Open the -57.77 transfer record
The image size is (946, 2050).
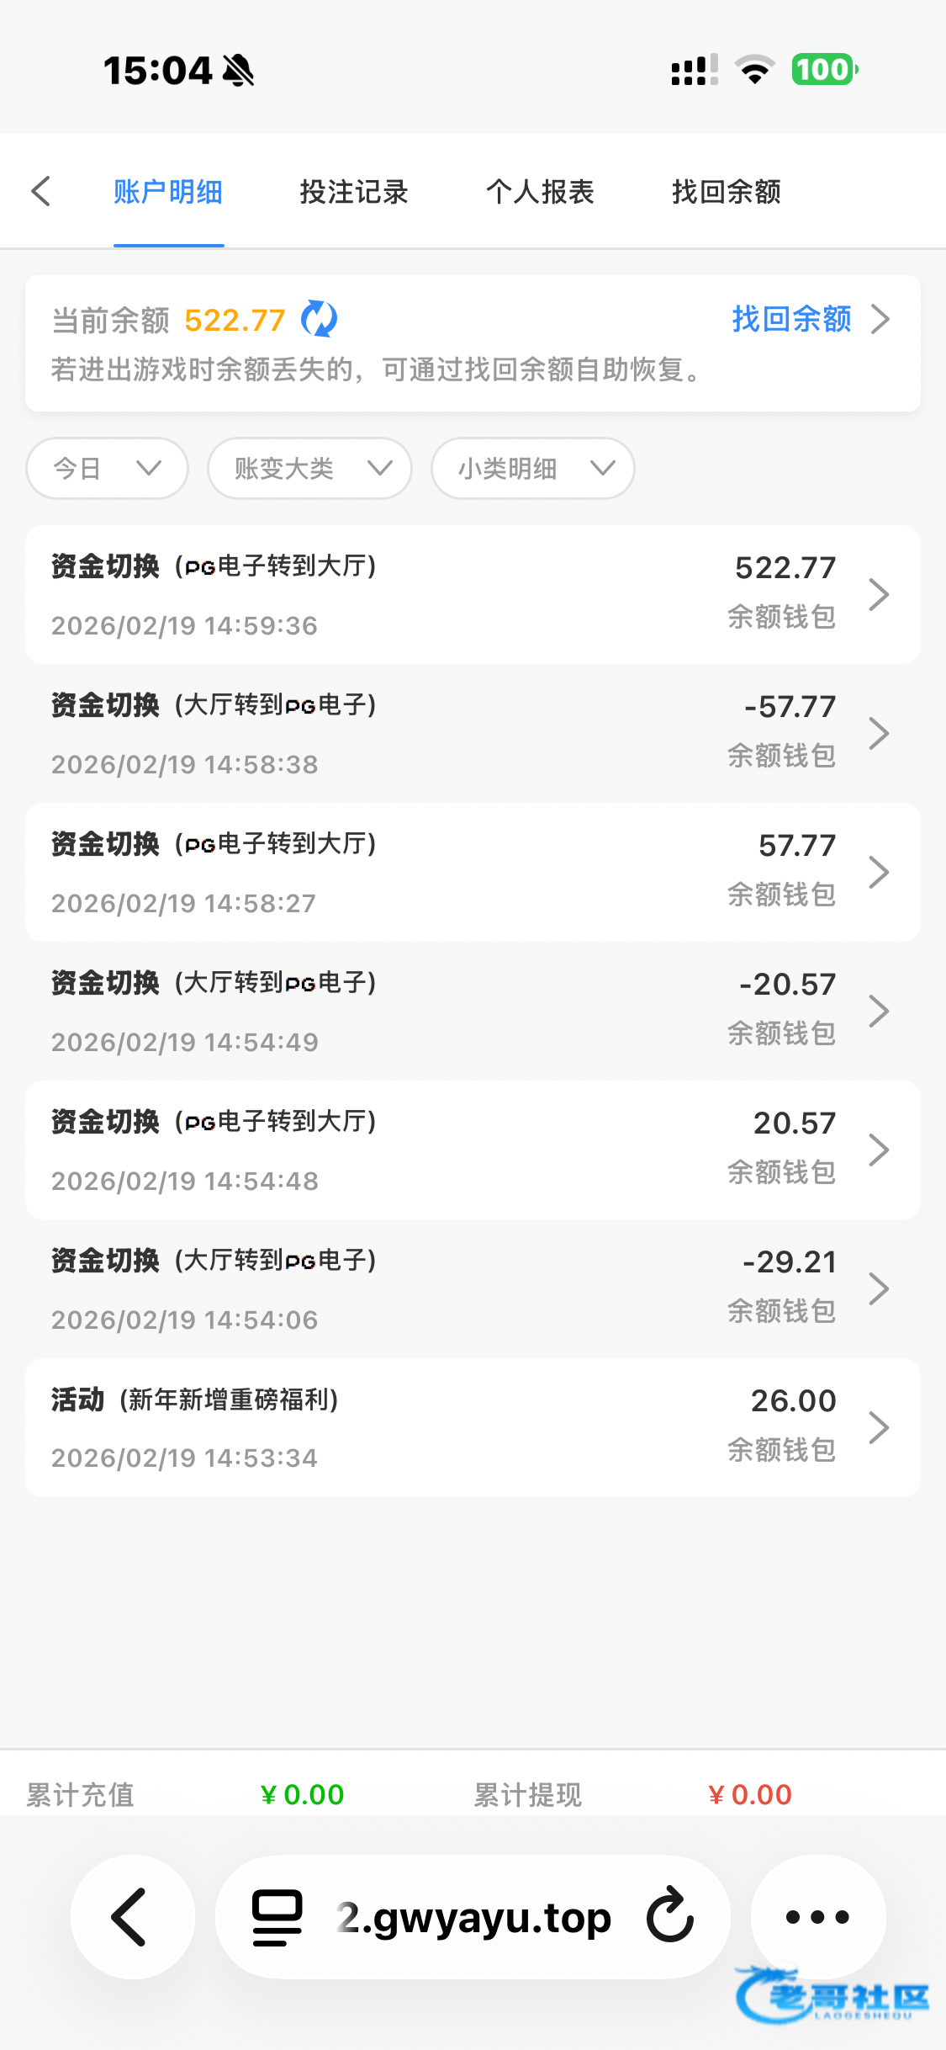point(472,733)
